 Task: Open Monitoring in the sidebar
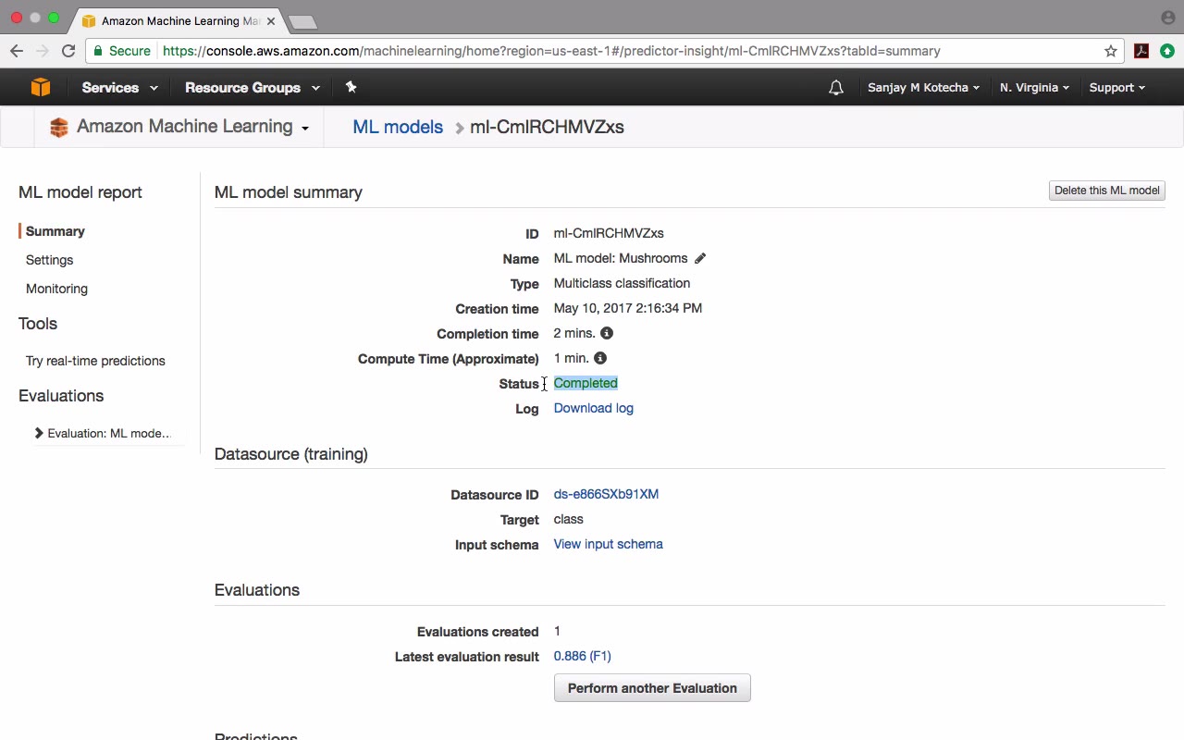coord(56,289)
